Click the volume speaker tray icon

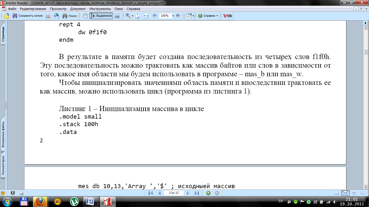[335, 202]
